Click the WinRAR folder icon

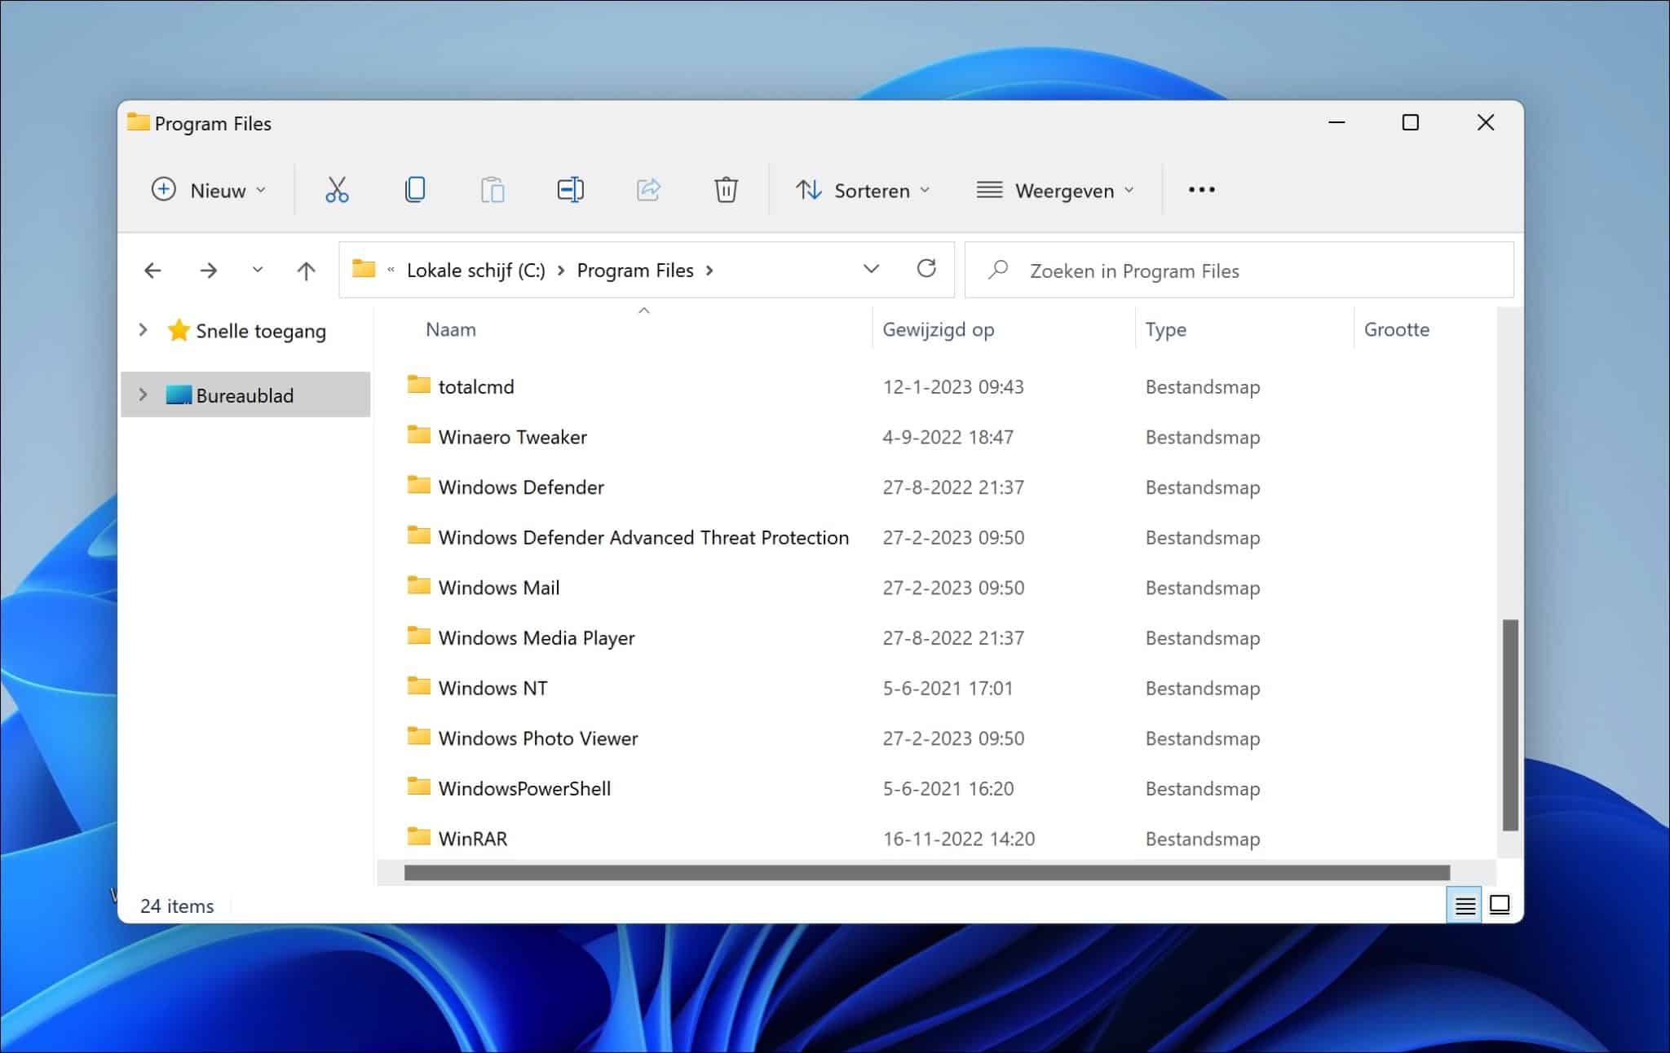(x=418, y=837)
